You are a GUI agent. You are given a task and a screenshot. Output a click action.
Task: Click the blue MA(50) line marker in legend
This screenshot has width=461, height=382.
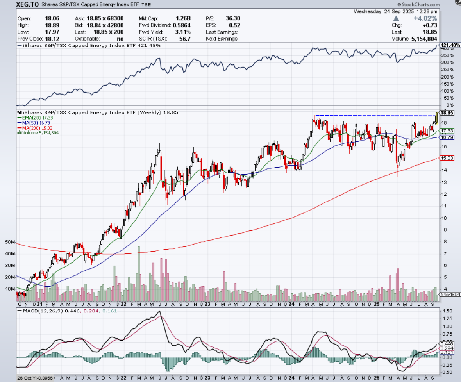19,123
